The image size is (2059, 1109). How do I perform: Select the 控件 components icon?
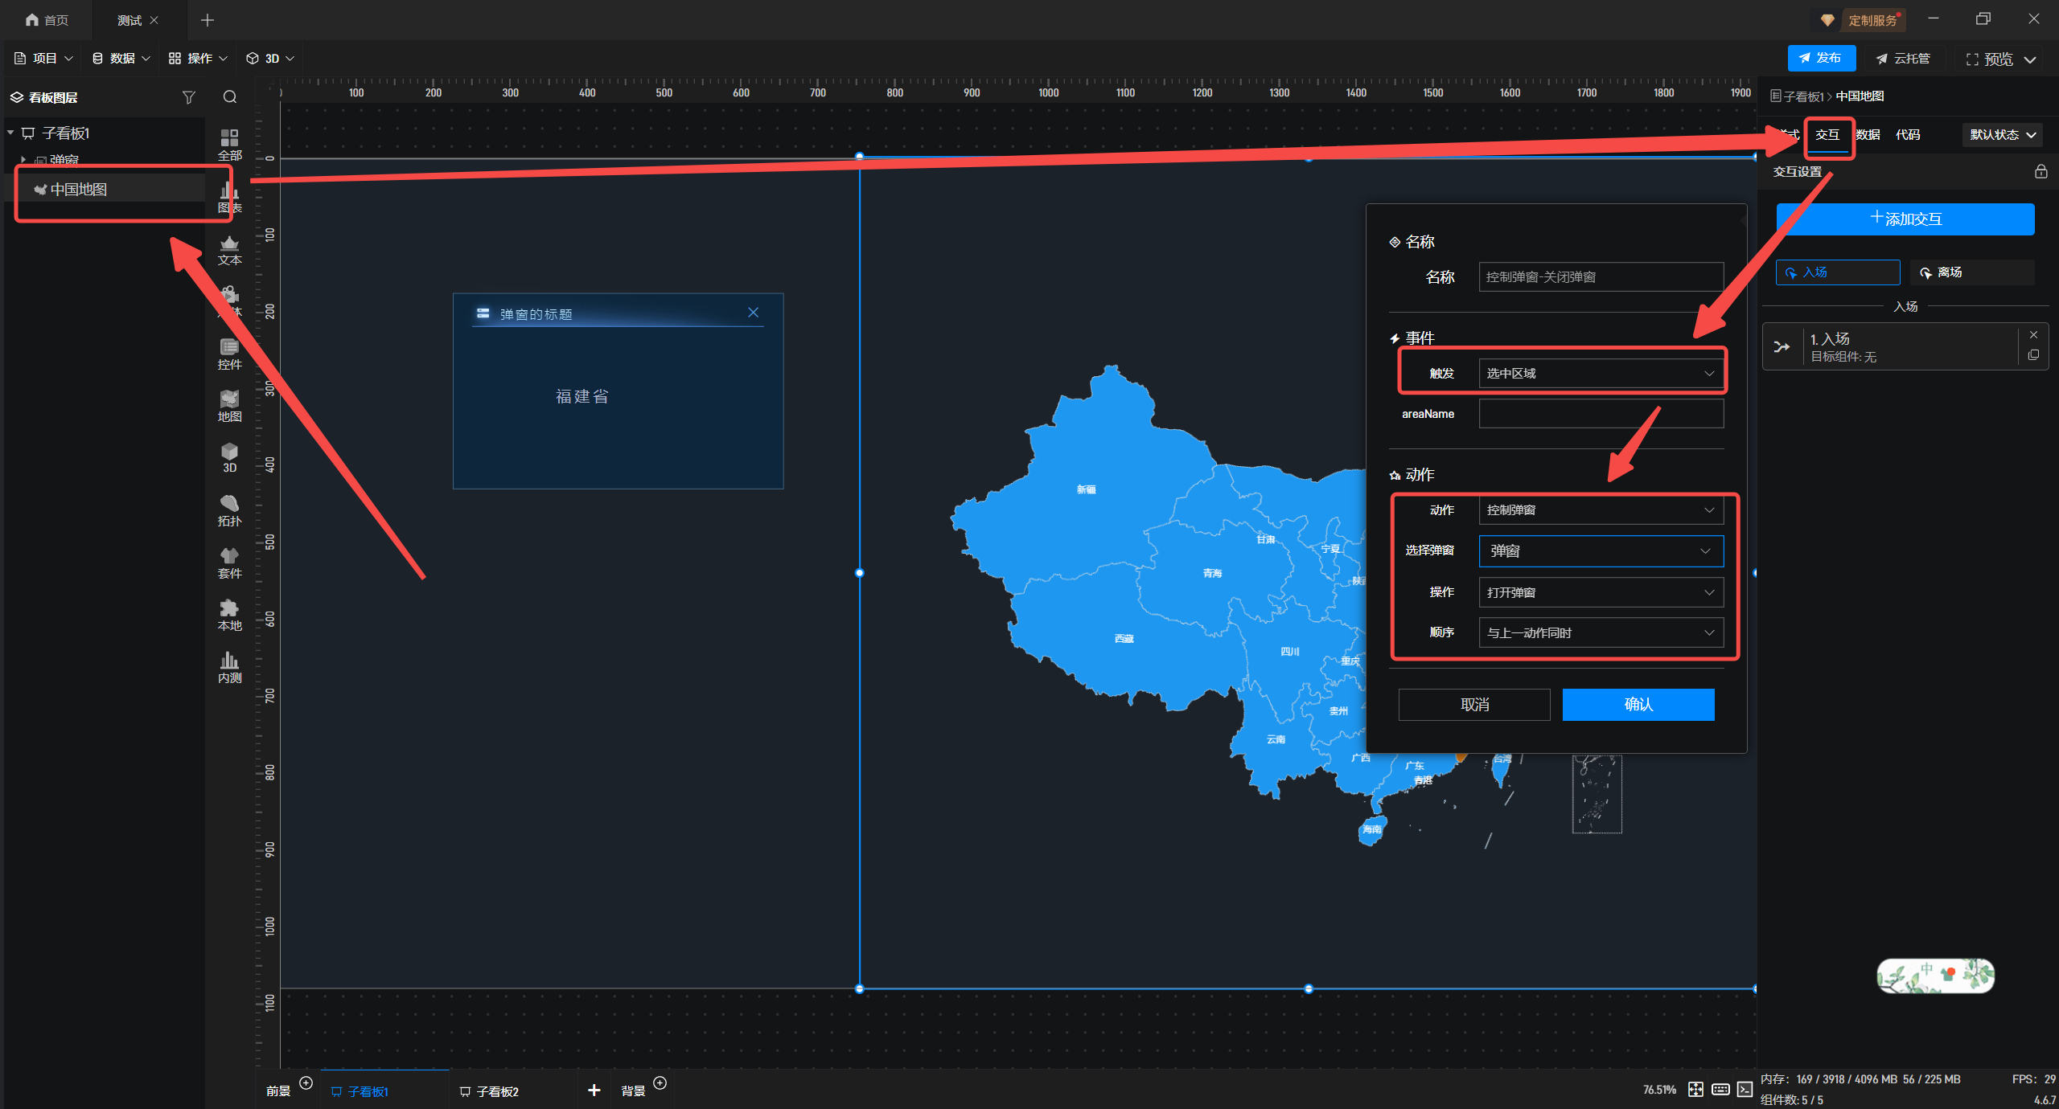[x=229, y=353]
